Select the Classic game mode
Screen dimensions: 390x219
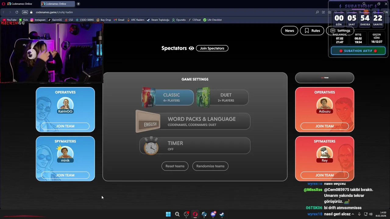[x=168, y=97]
